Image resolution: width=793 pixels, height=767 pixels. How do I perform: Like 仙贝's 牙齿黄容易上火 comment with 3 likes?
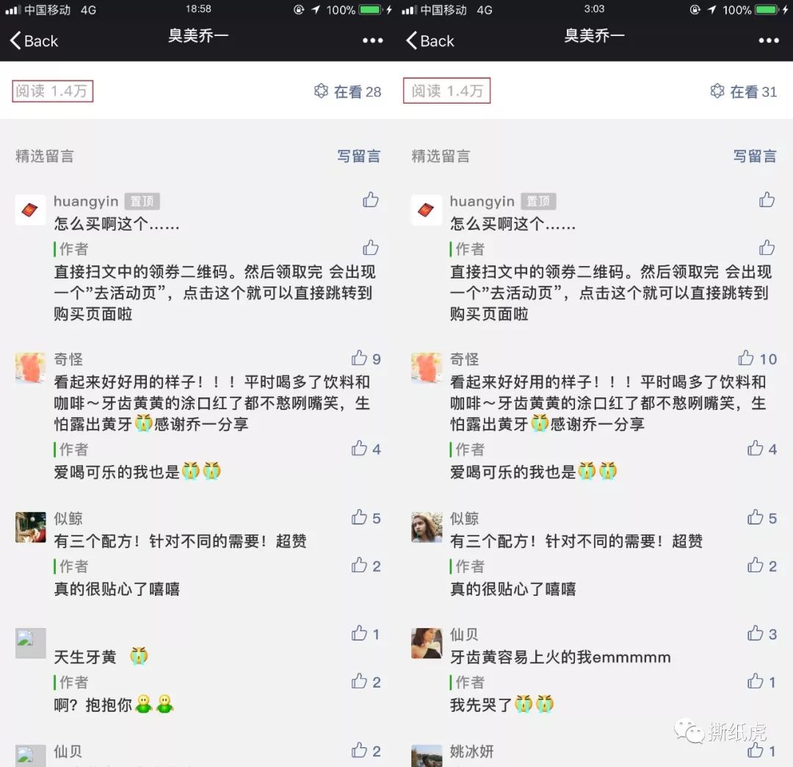(x=755, y=633)
